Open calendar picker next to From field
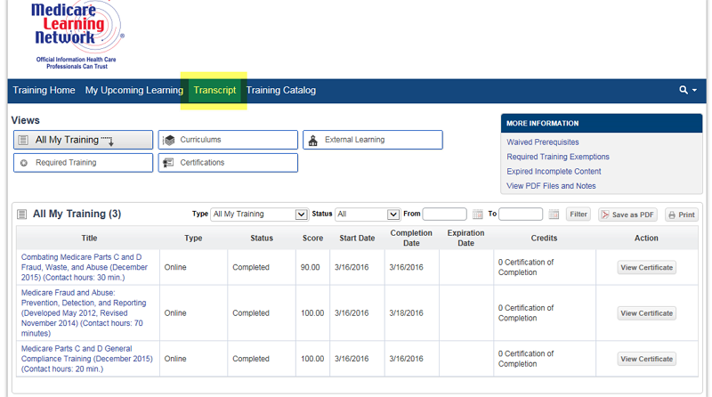This screenshot has height=397, width=712. (477, 215)
